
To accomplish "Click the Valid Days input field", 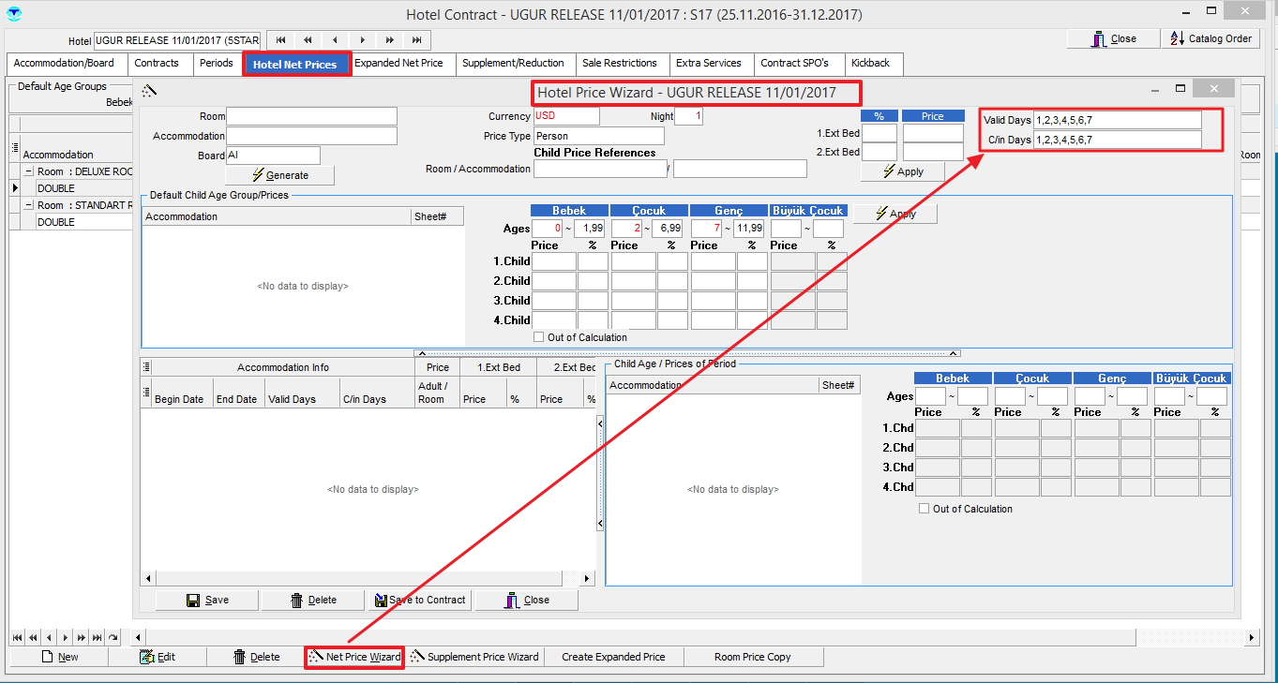I will (1117, 120).
